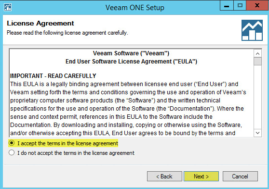Cancel the Veeam ONE installation

click(x=240, y=176)
